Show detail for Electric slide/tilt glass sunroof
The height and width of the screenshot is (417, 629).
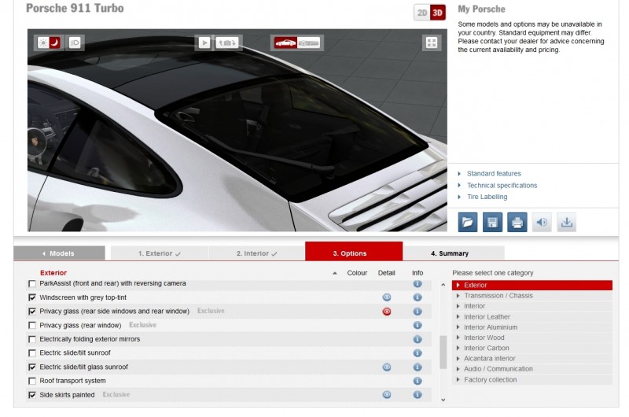pyautogui.click(x=387, y=367)
